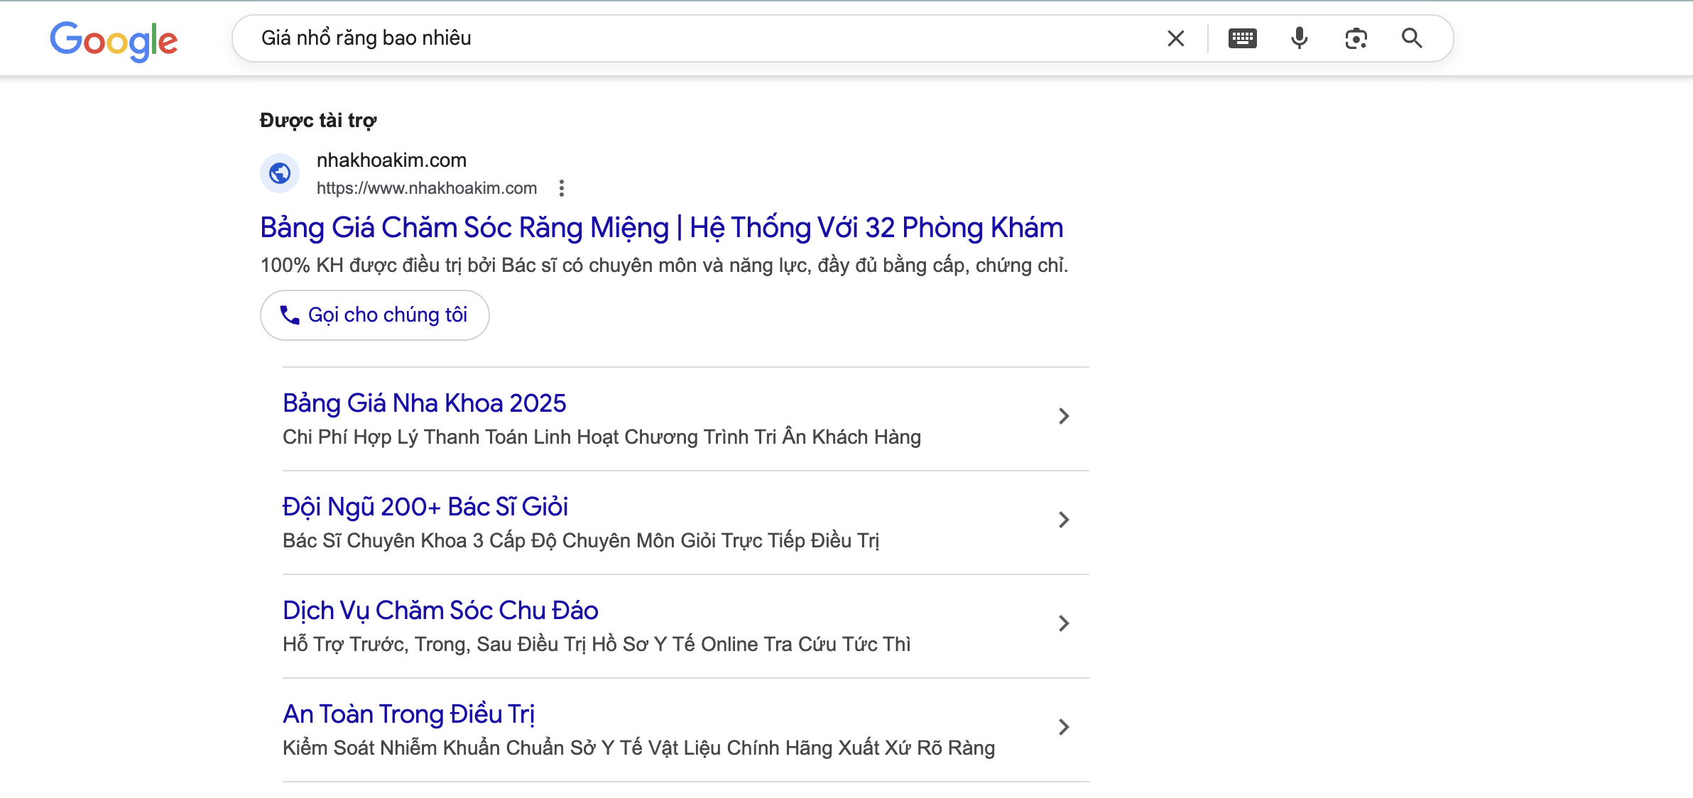This screenshot has width=1693, height=798.
Task: Clear the search query with the X icon
Action: click(1176, 38)
